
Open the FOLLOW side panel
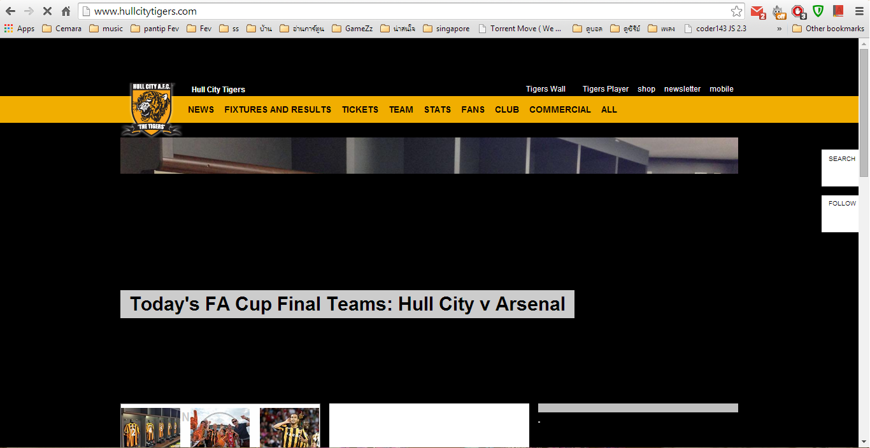[841, 214]
